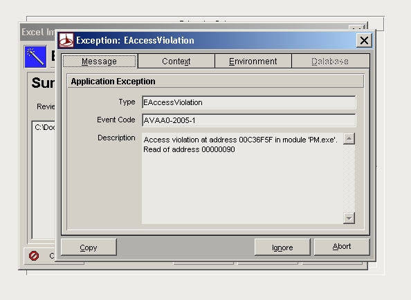411x300 pixels.
Task: Click the file path list box behind dialog
Action: click(44, 180)
